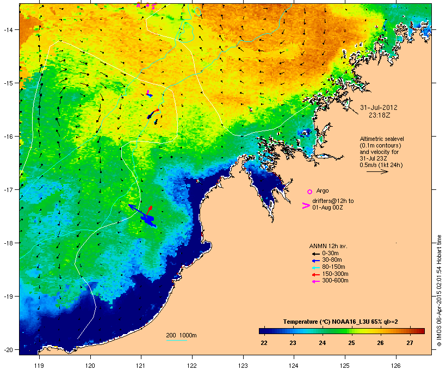The height and width of the screenshot is (370, 446).
Task: Click the magenta Argo circle legend symbol
Action: coord(309,192)
